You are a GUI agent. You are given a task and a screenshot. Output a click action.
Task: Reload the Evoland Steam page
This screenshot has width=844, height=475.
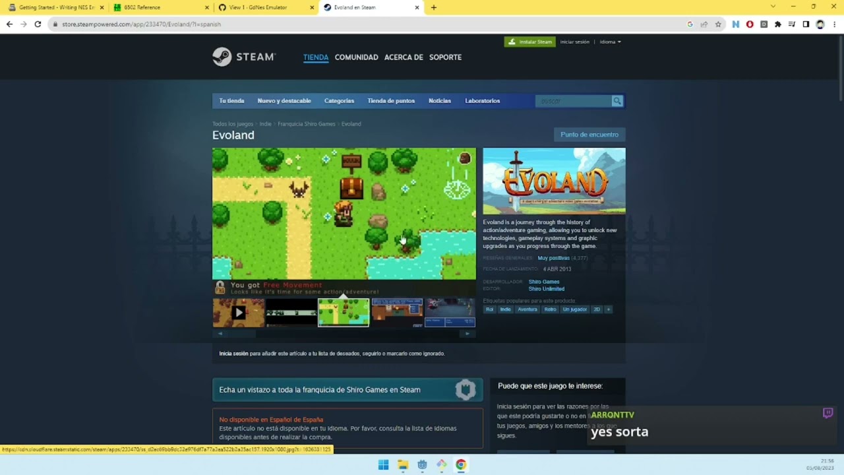[38, 24]
